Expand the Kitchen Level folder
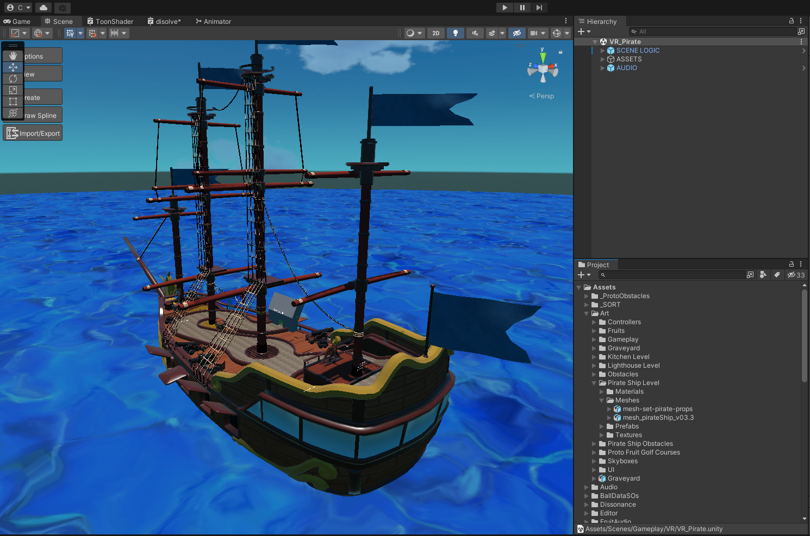The width and height of the screenshot is (810, 536). [594, 357]
